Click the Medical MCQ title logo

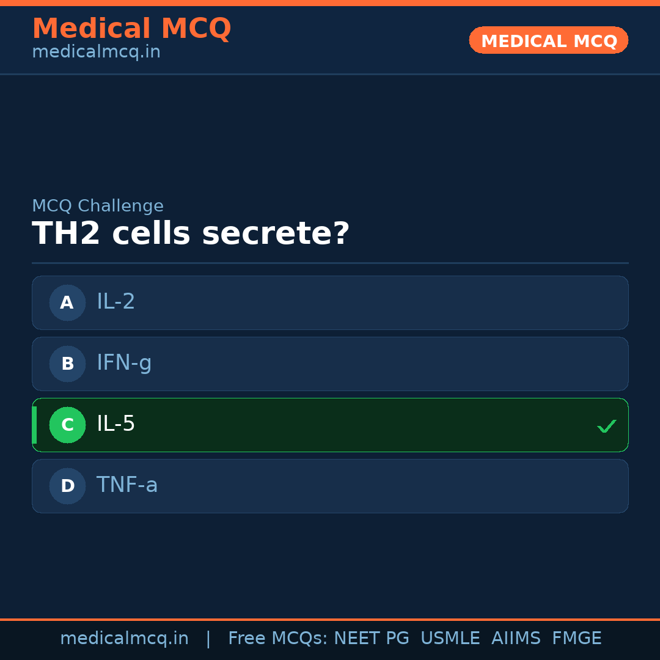click(131, 29)
